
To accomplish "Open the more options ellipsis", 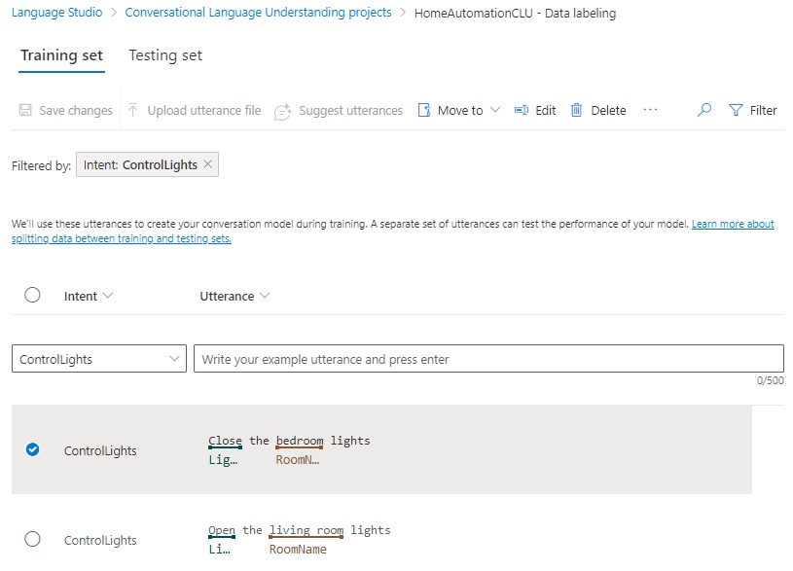I will 650,110.
